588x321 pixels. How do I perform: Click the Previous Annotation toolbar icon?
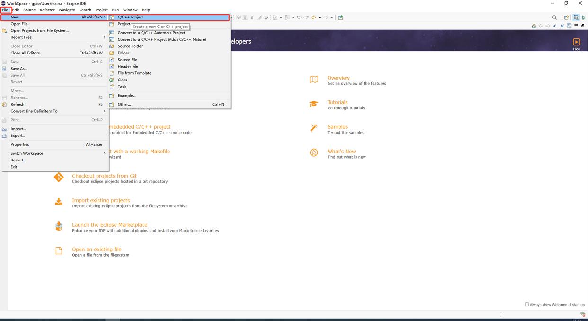click(x=287, y=18)
